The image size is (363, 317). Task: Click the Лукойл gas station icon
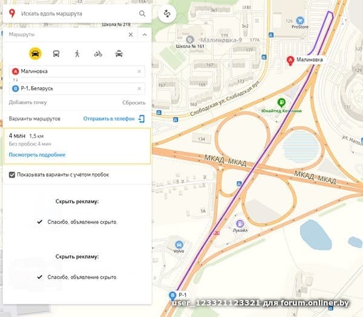[x=240, y=224]
